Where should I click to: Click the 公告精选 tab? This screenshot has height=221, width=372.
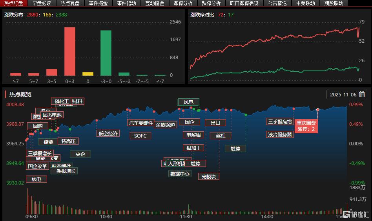[x=277, y=3]
